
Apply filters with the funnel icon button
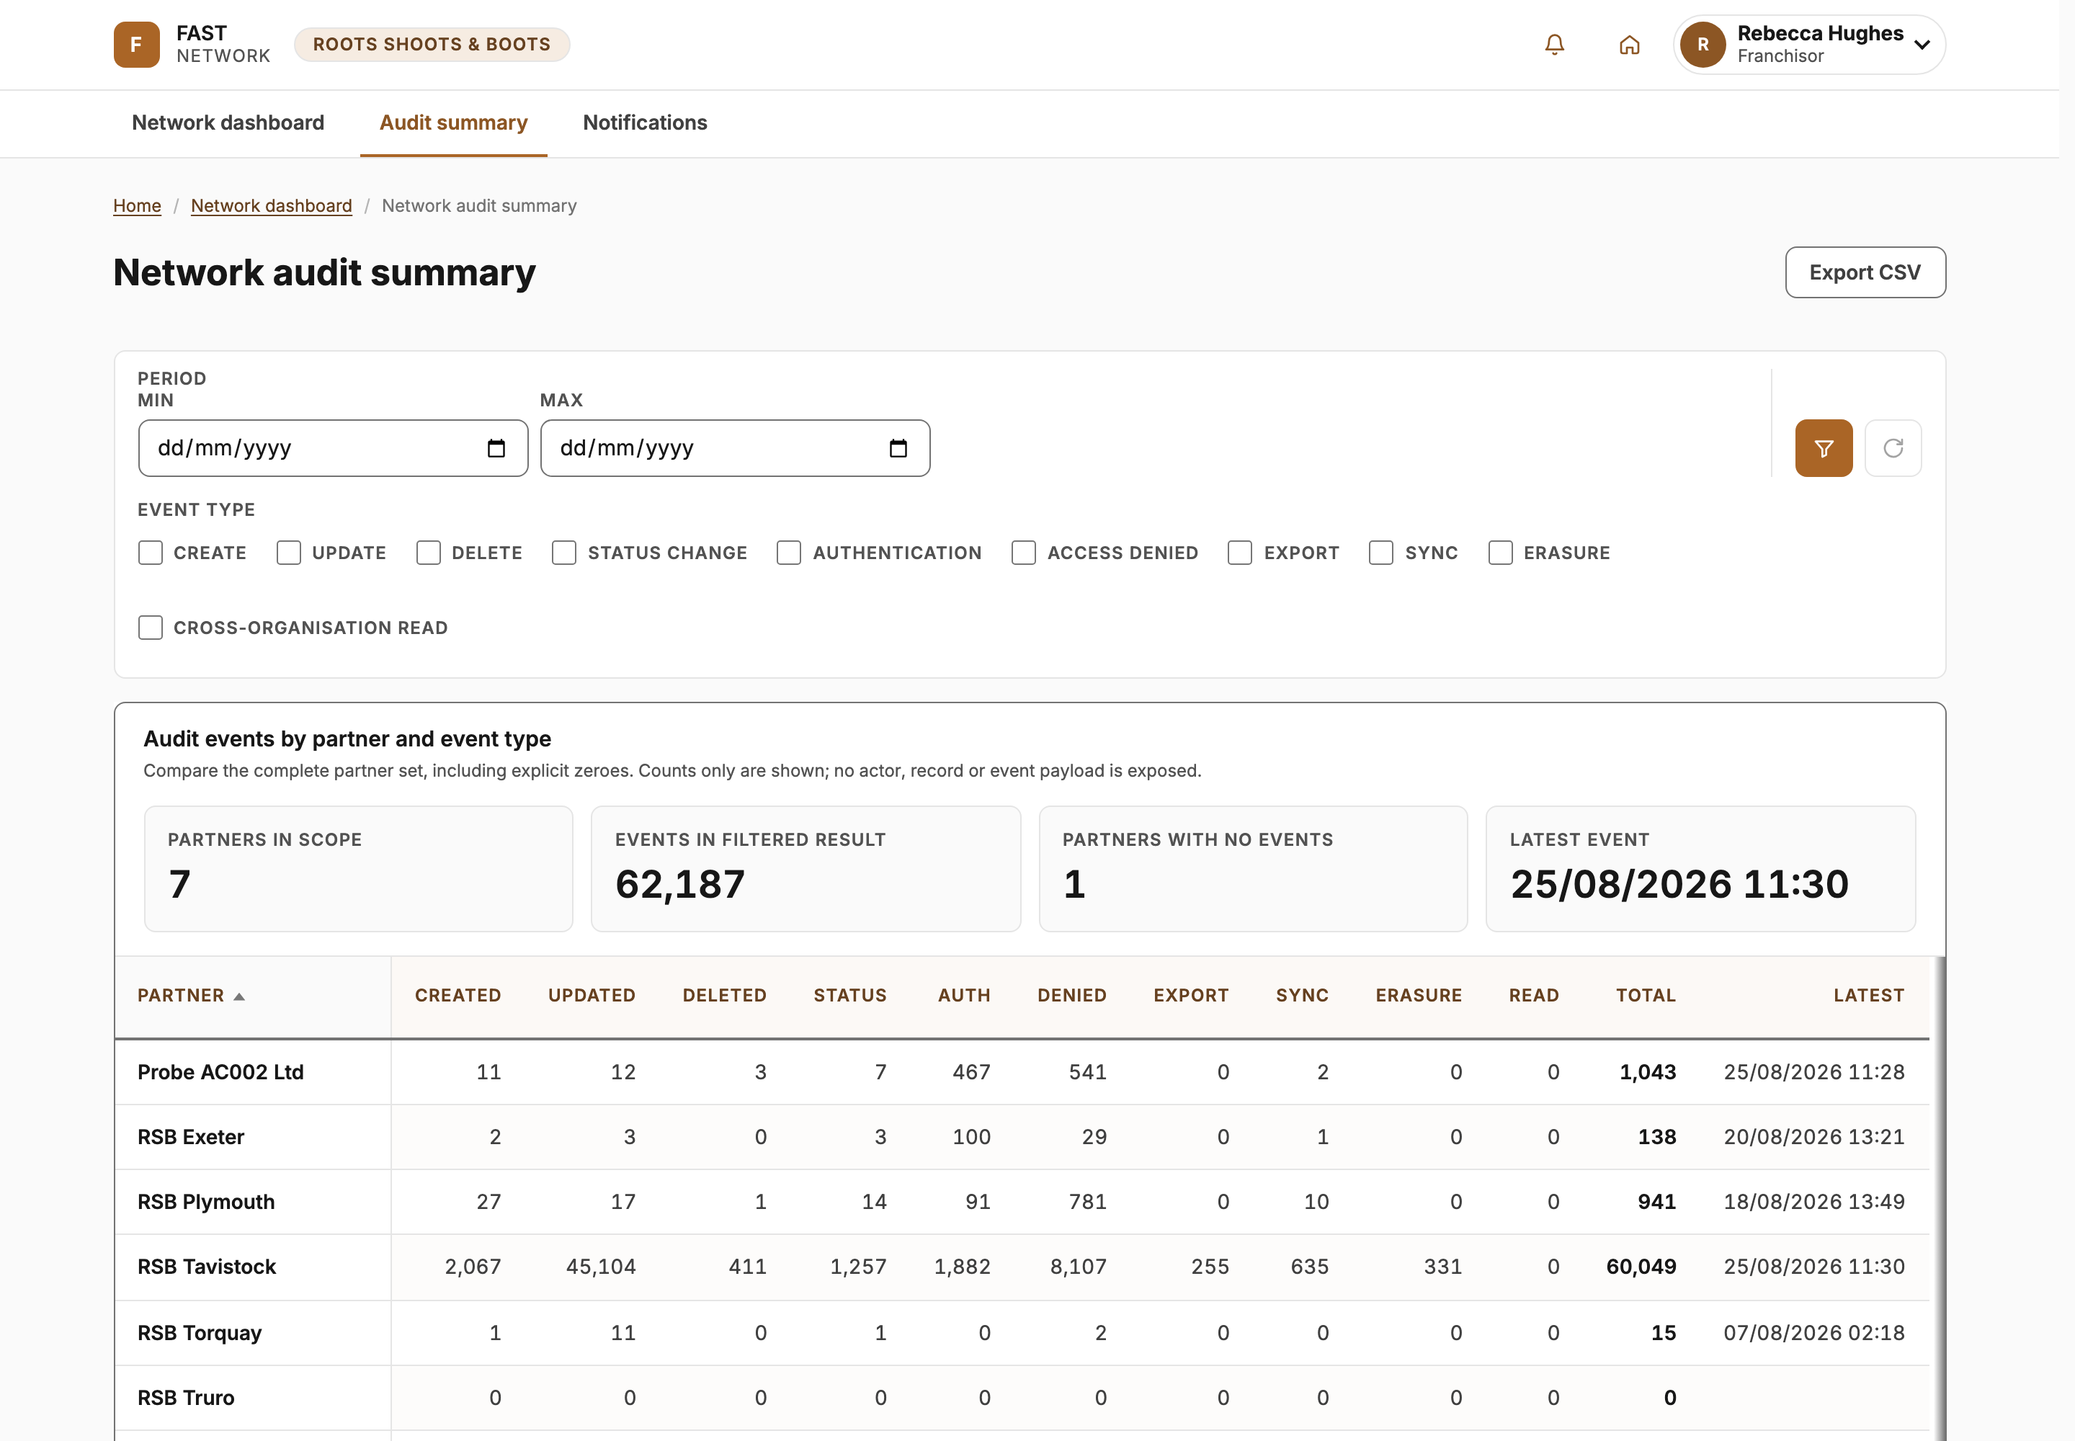(1823, 448)
